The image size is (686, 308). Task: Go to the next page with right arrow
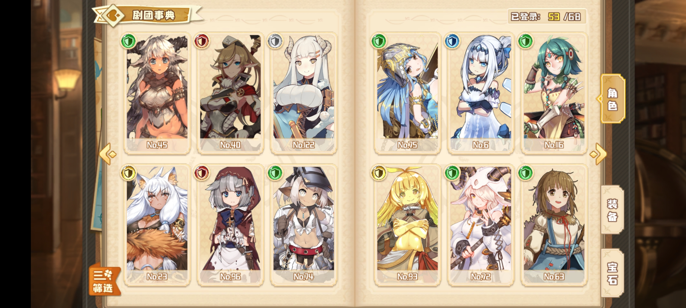tap(598, 154)
